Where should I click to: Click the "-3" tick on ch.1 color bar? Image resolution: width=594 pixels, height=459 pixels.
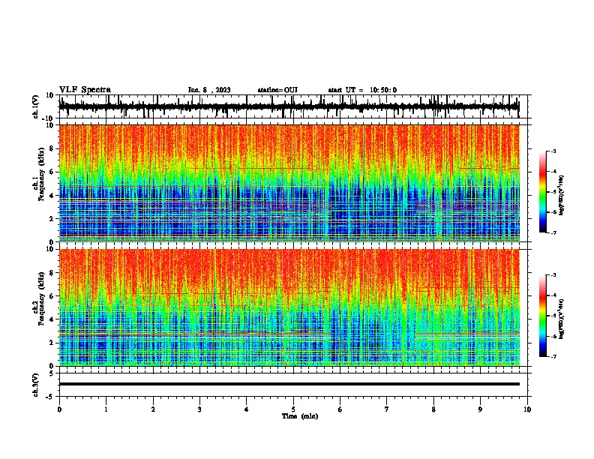pos(553,151)
